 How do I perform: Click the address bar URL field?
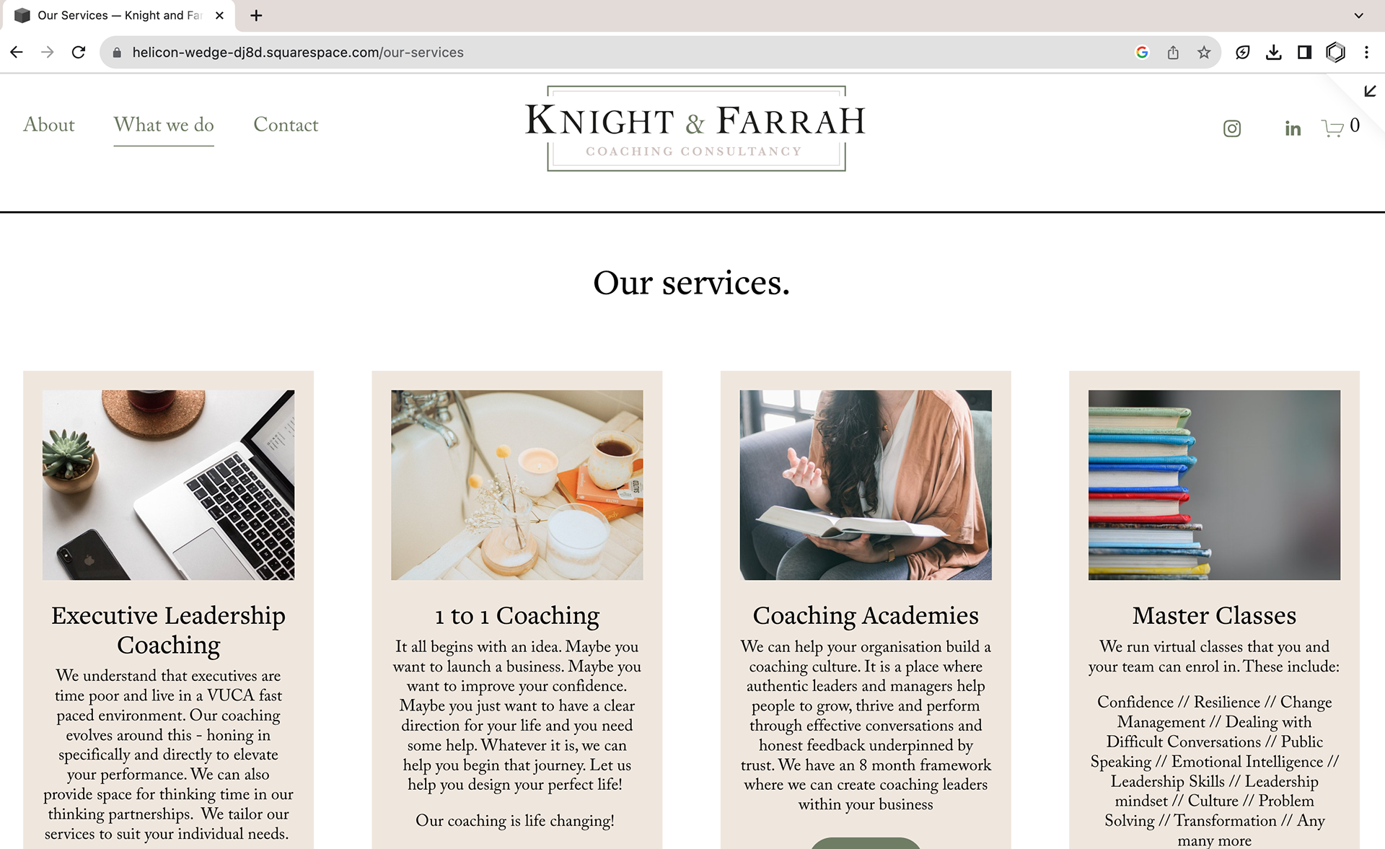pyautogui.click(x=620, y=52)
